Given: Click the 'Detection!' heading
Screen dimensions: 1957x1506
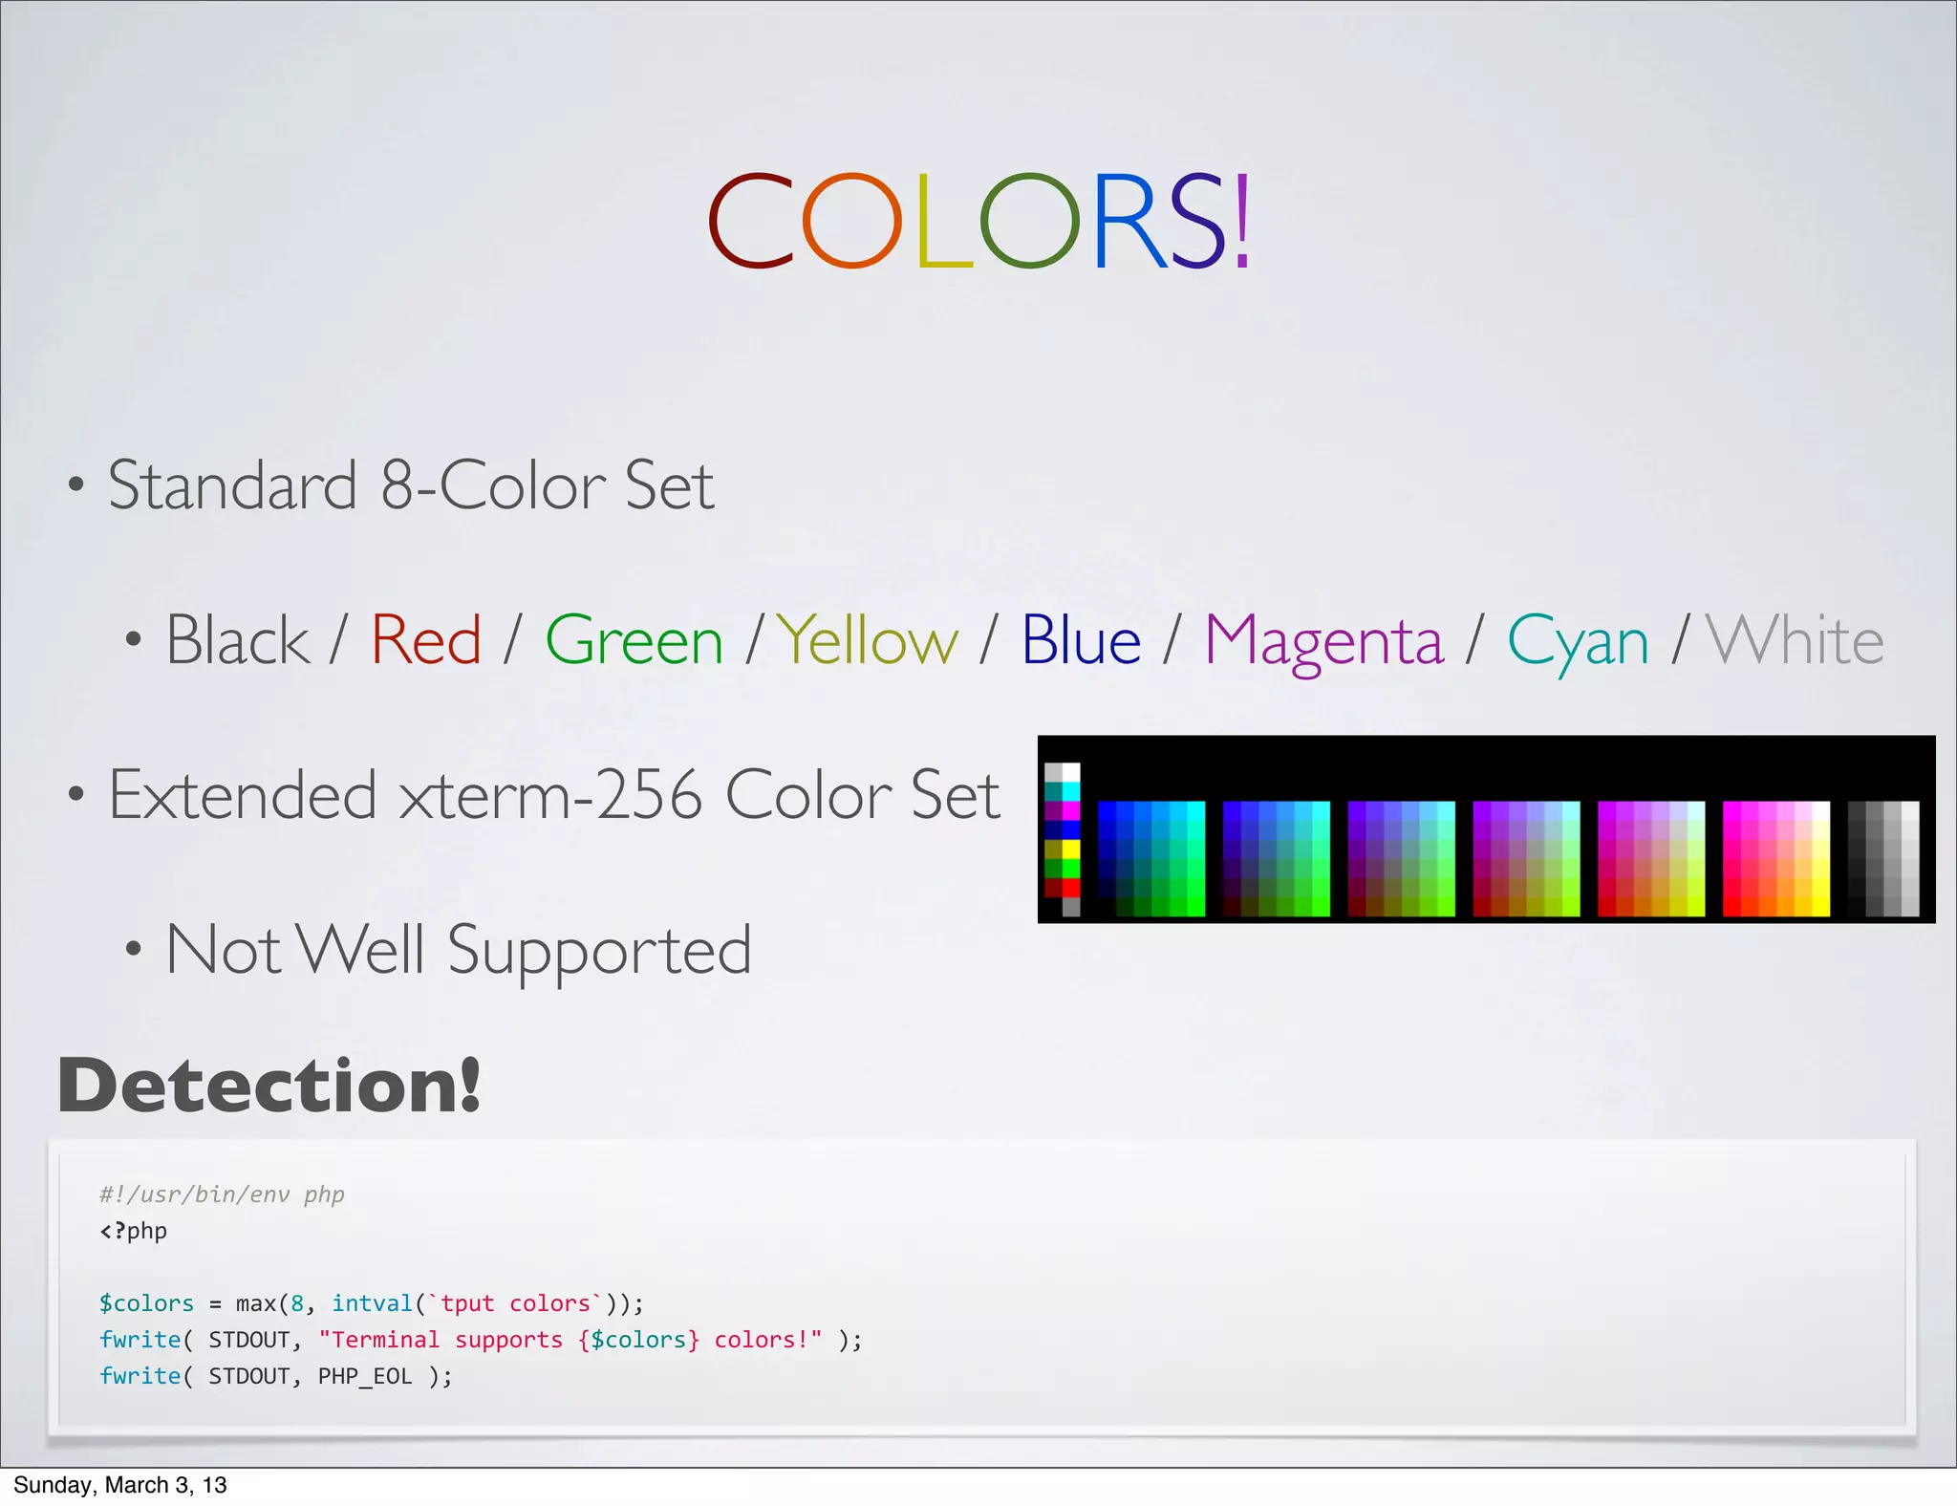Looking at the screenshot, I should pyautogui.click(x=269, y=1086).
